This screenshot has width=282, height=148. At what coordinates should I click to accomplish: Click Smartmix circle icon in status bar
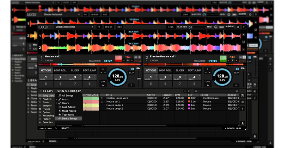coord(56,128)
